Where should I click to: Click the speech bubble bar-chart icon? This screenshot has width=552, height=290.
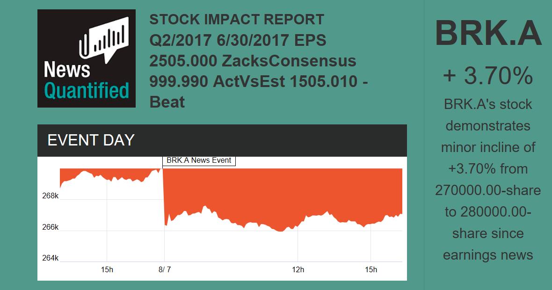pos(104,40)
